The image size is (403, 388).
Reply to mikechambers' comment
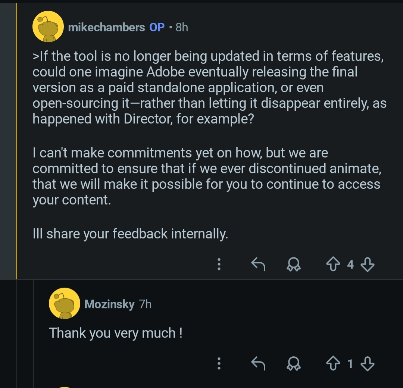coord(258,265)
